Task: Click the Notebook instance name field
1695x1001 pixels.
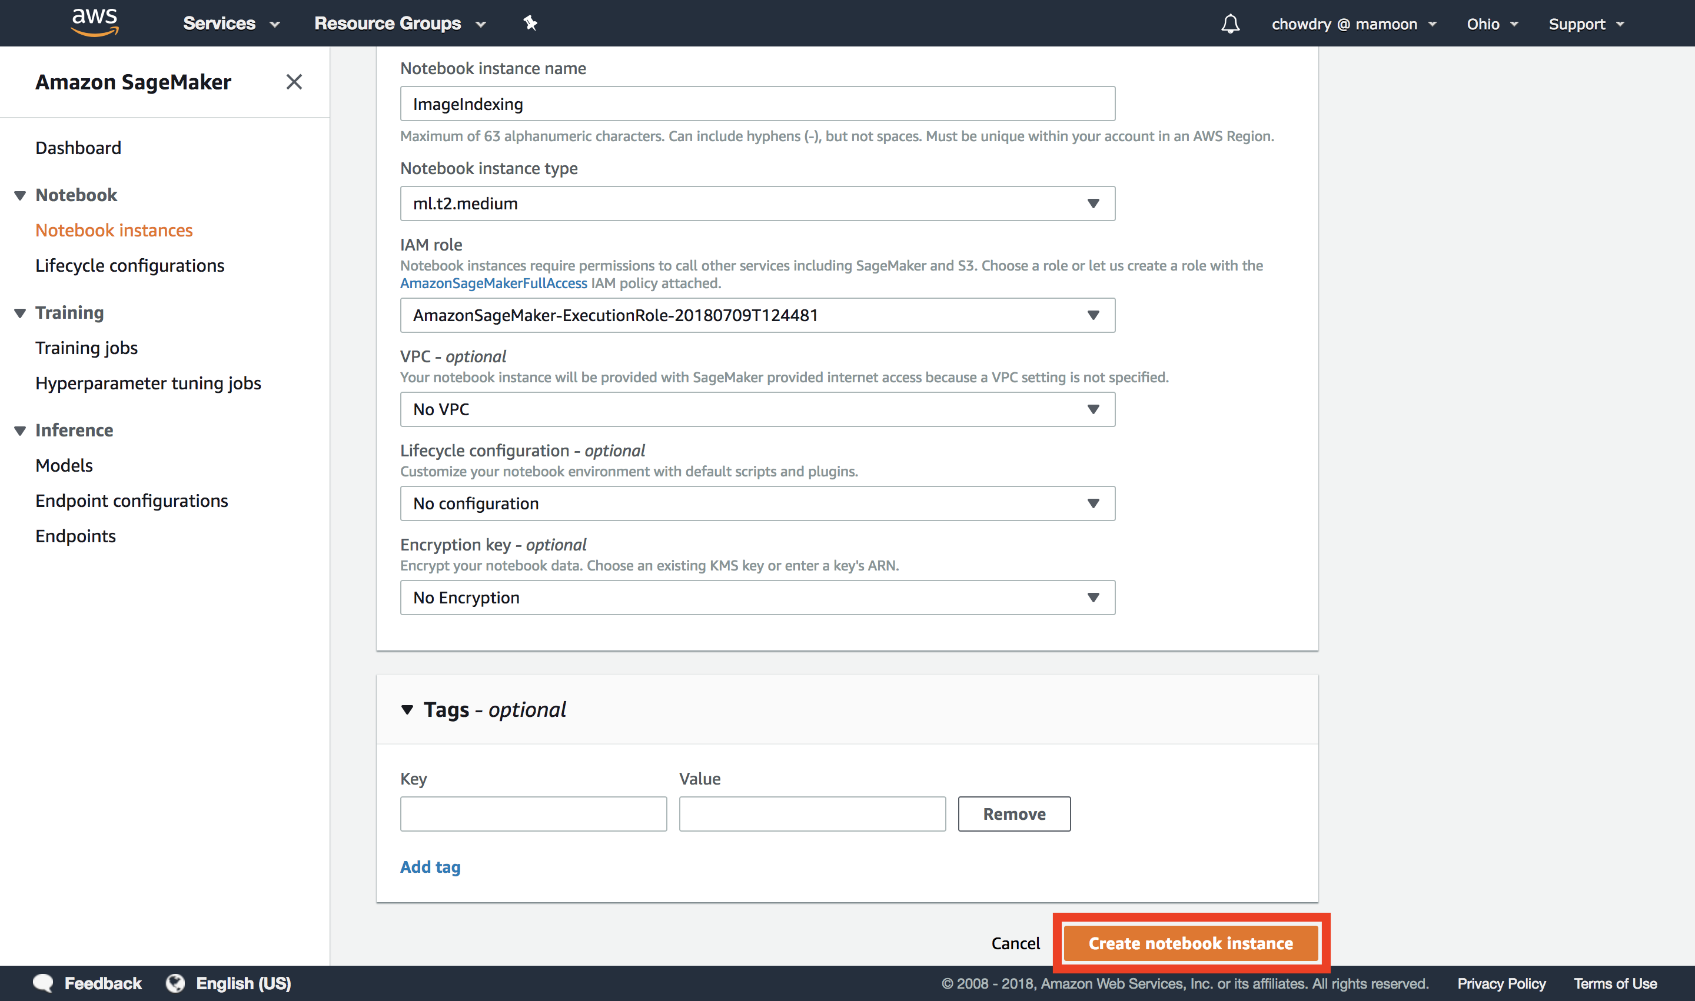Action: (757, 104)
